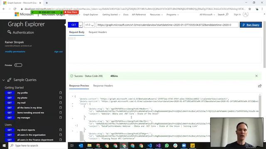
Task: Open Visual Studio Code from taskbar
Action: pyautogui.click(x=150, y=145)
